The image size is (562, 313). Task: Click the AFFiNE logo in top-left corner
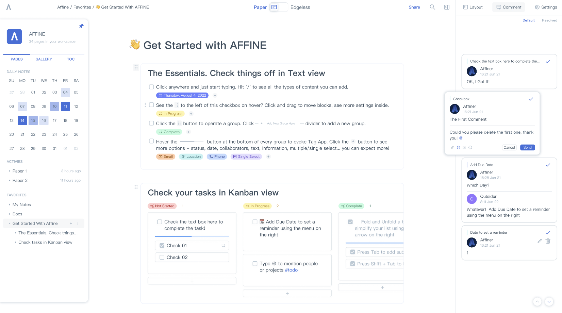pyautogui.click(x=9, y=7)
